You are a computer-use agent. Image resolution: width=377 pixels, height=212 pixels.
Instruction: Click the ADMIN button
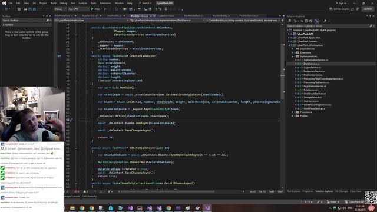click(x=368, y=9)
